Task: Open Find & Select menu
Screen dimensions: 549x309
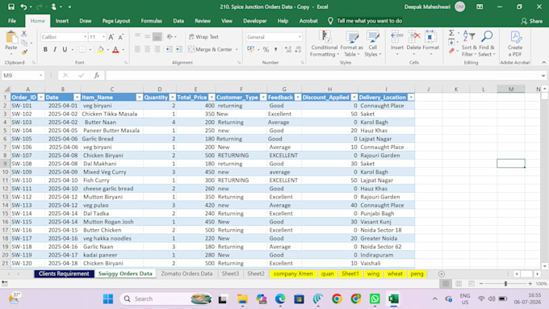Action: 487,44
